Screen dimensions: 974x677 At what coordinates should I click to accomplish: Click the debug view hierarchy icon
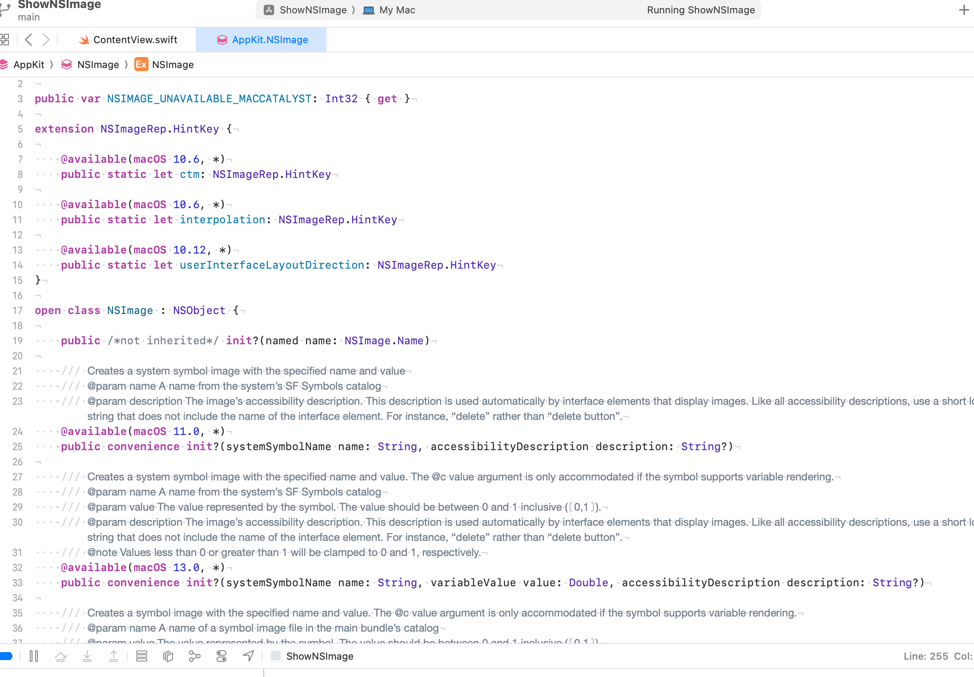168,656
